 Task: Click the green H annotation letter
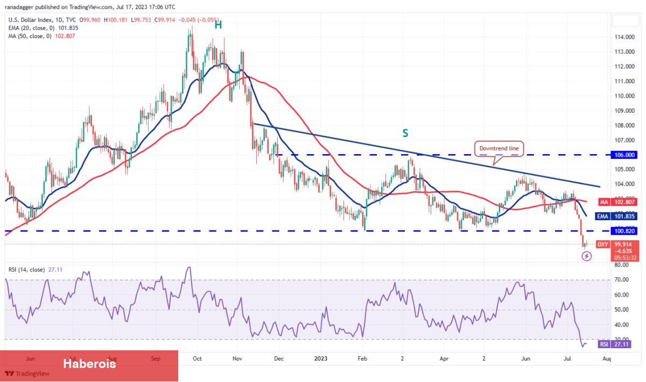pos(219,24)
